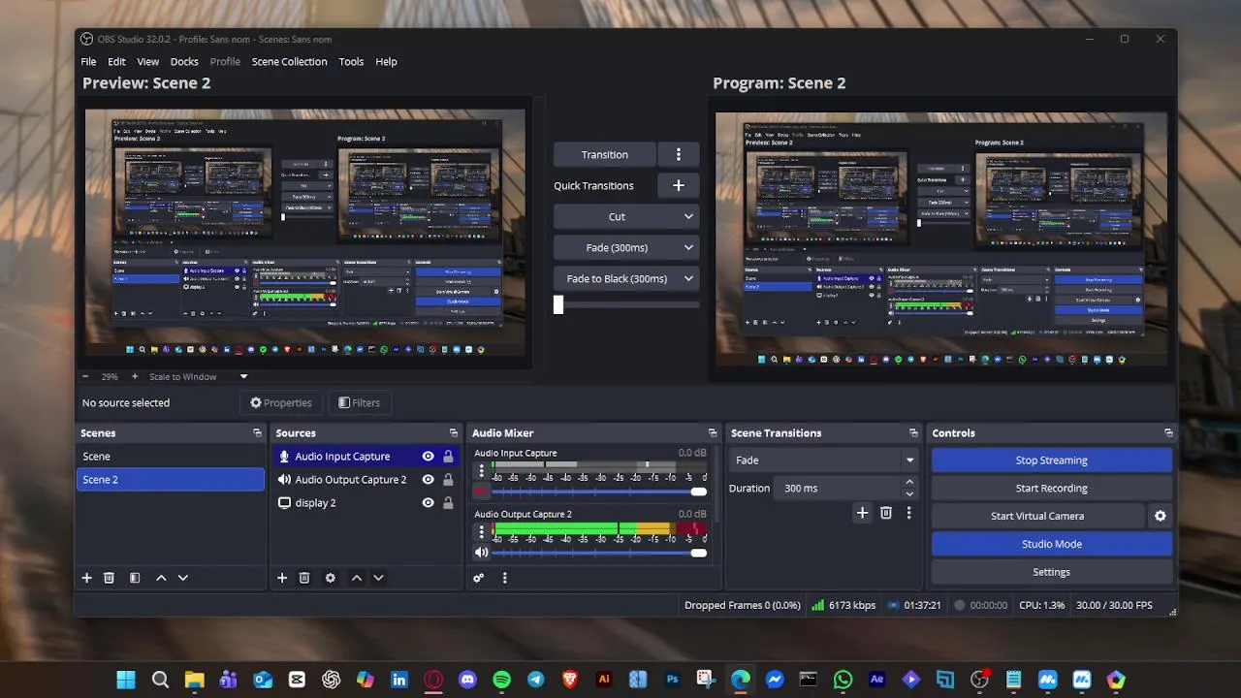
Task: Zoom in the preview with plus icon
Action: pyautogui.click(x=135, y=376)
